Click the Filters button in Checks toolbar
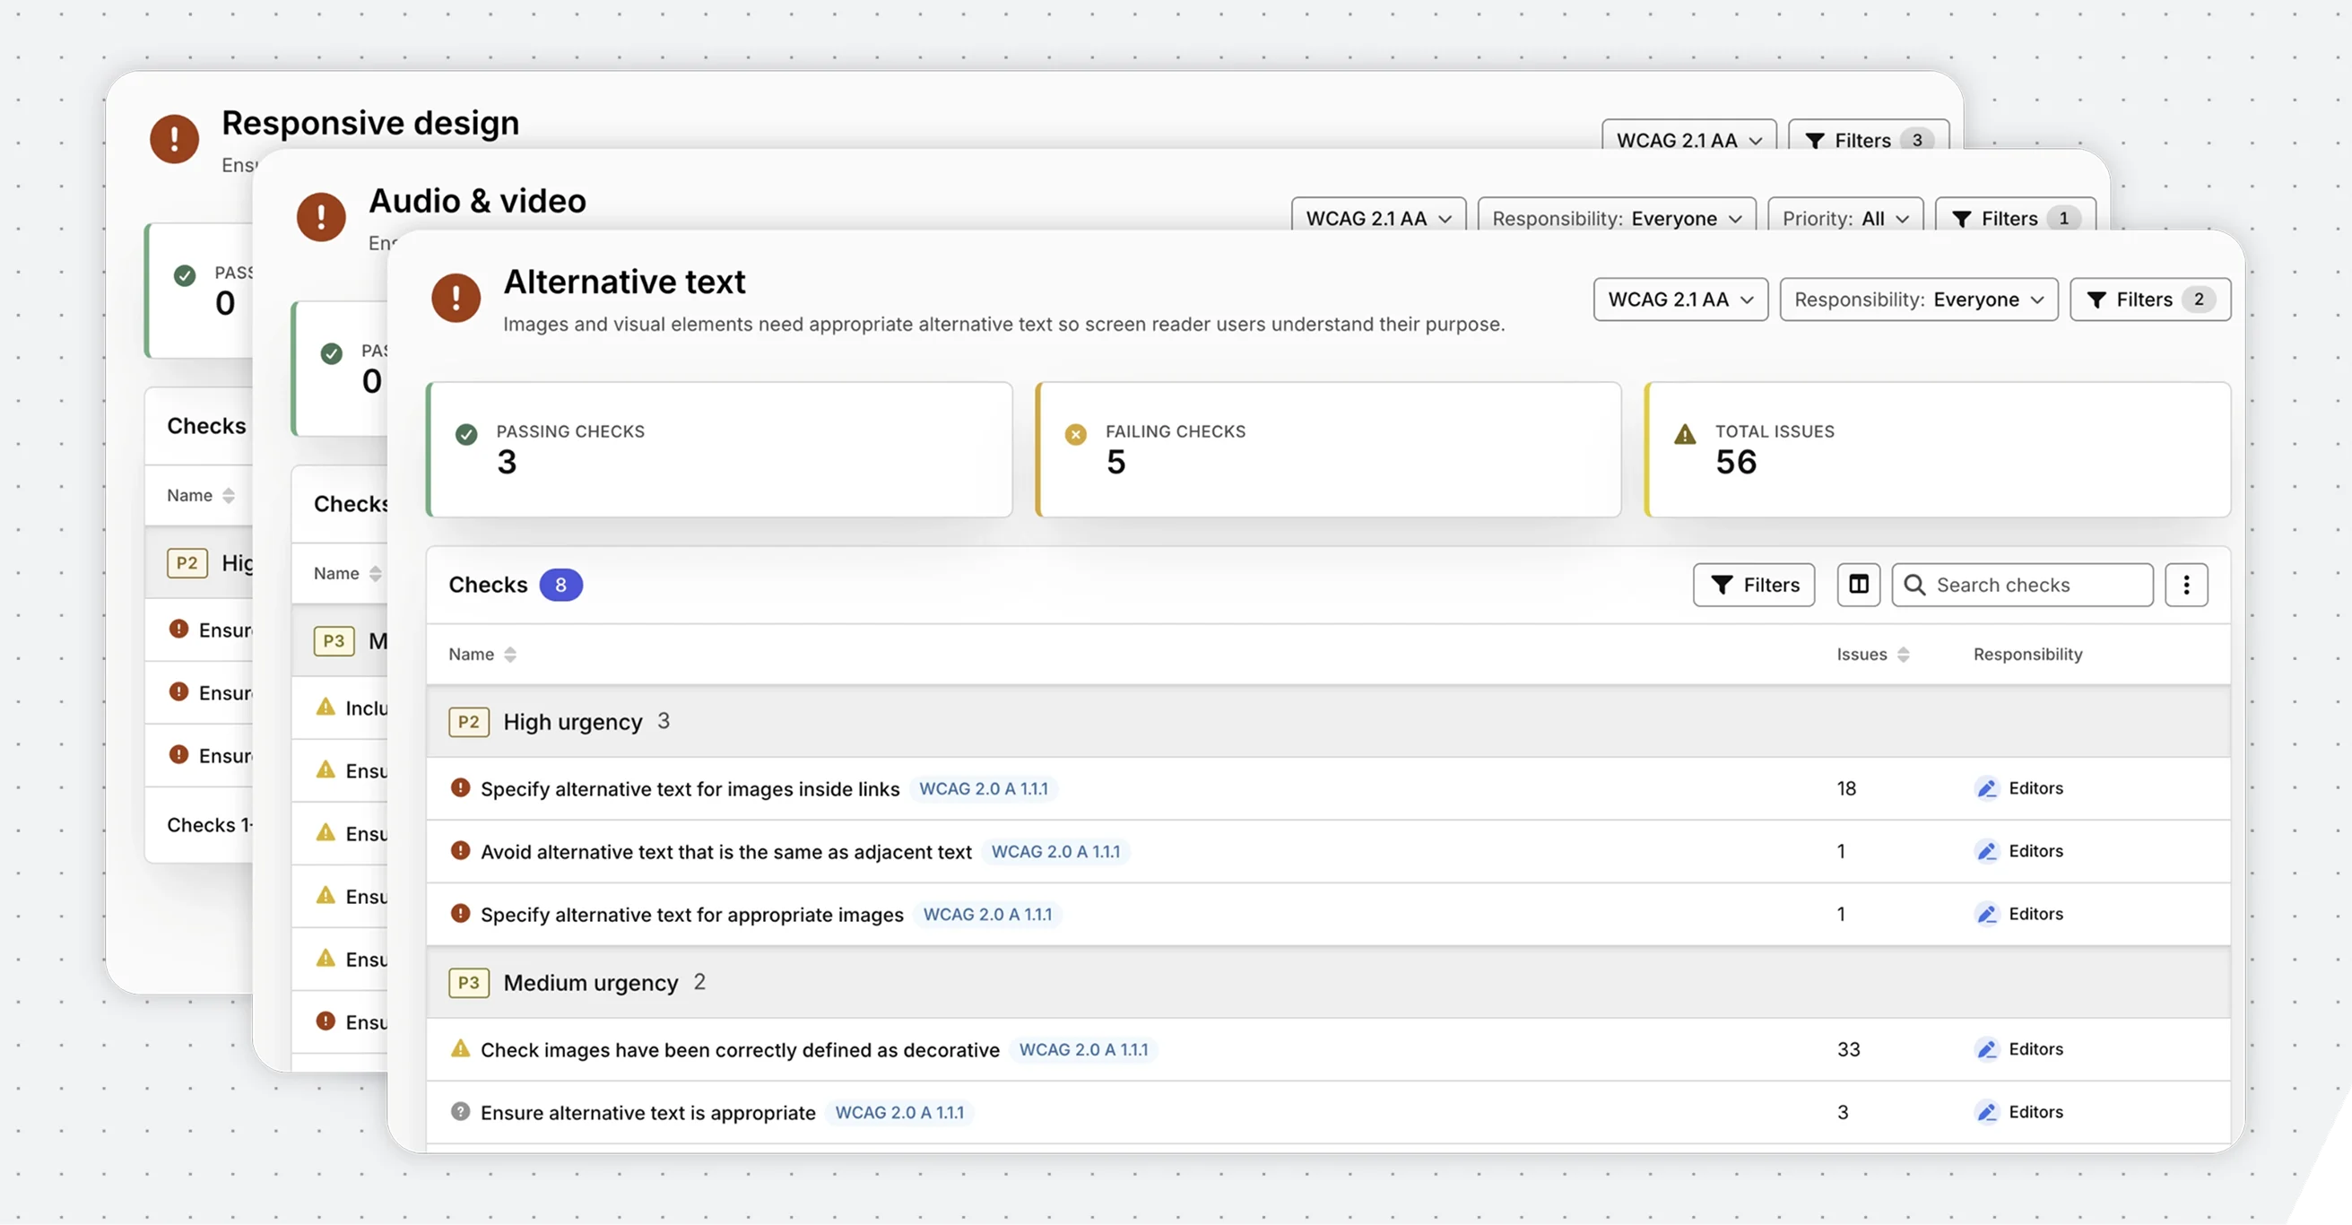Viewport: 2352px width, 1225px height. pyautogui.click(x=1753, y=584)
